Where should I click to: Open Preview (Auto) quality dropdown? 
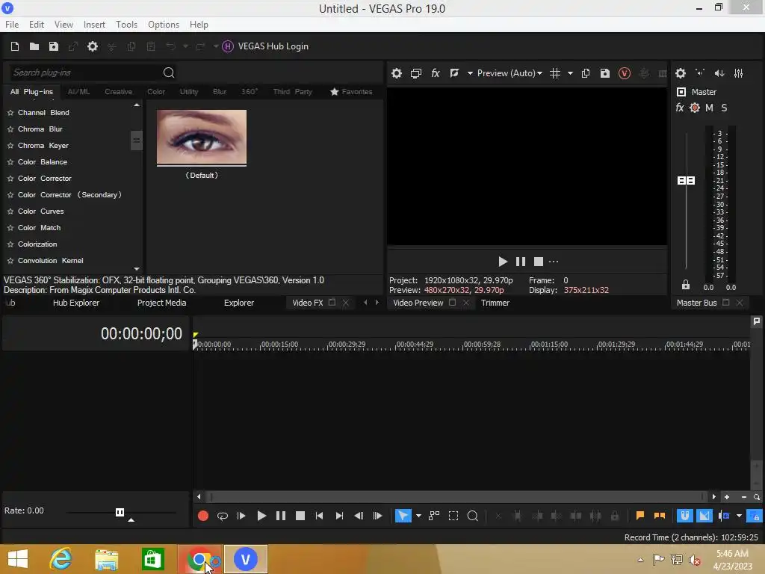tap(509, 73)
